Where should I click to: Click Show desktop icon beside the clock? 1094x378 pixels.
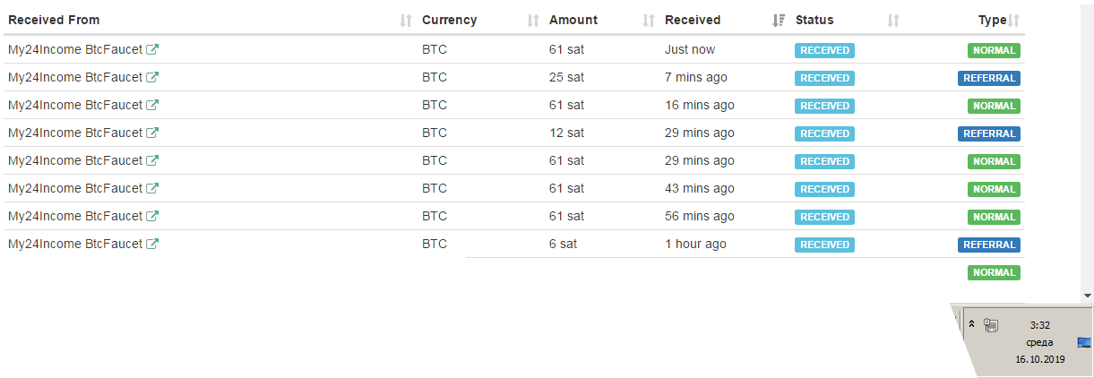tap(1084, 342)
